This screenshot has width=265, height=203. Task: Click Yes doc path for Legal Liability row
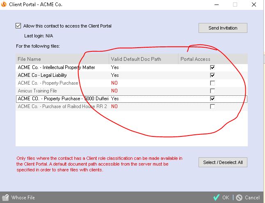[x=115, y=75]
